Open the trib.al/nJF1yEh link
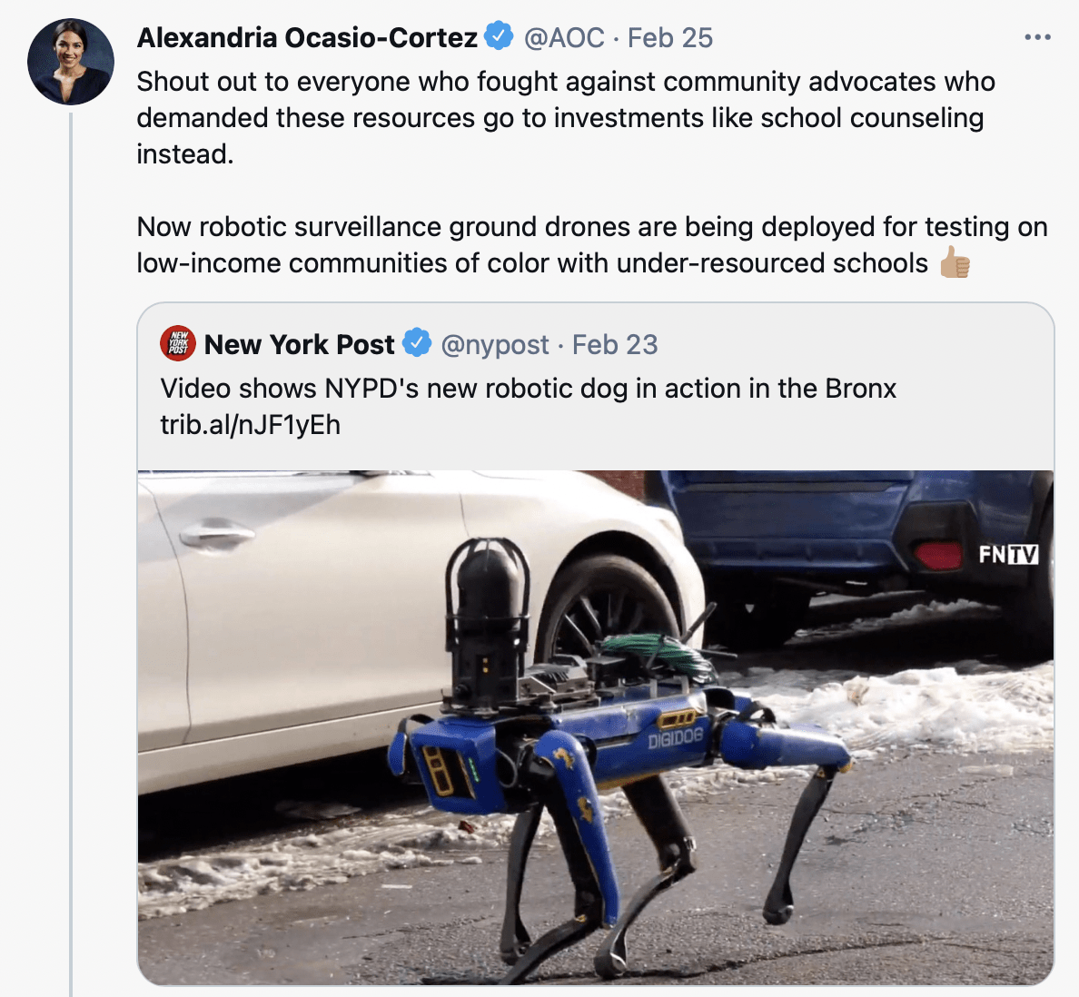 (x=251, y=425)
